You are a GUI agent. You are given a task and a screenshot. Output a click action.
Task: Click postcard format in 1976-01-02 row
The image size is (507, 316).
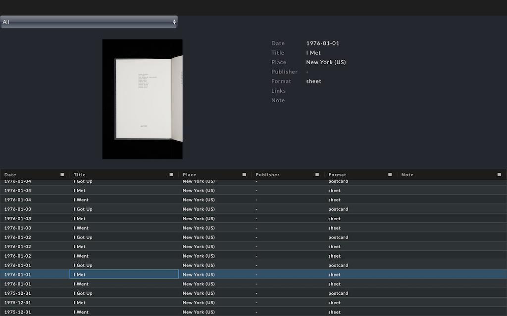338,237
